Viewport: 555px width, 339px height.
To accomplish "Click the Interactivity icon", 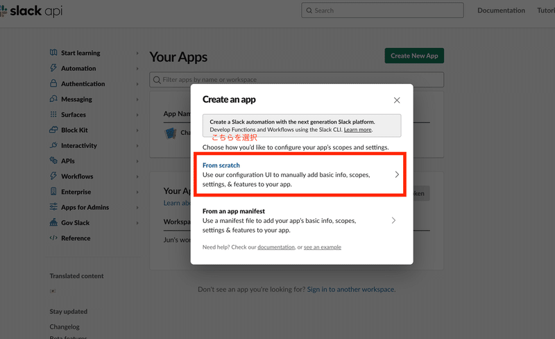I will [53, 145].
